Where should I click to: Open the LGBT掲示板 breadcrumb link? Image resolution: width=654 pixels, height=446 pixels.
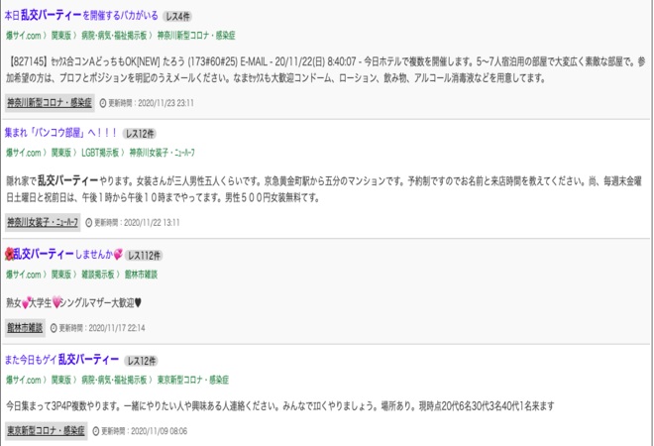point(100,153)
